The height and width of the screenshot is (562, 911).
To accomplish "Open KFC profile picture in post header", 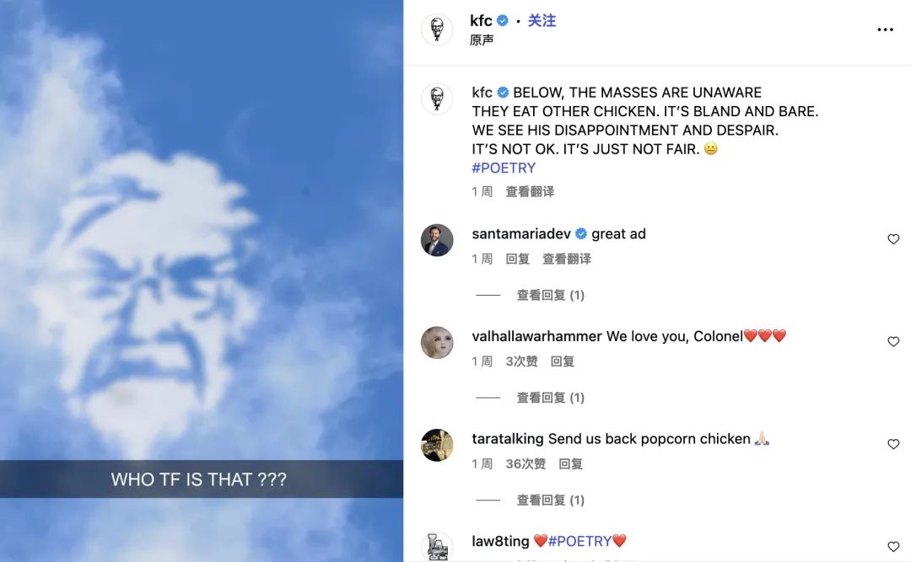I will (x=437, y=29).
